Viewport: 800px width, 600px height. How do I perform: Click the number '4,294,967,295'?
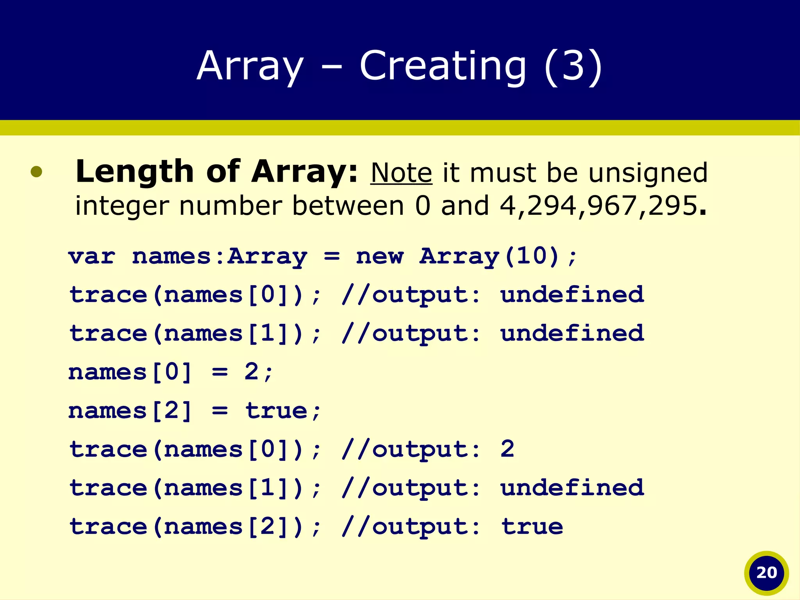(x=598, y=206)
